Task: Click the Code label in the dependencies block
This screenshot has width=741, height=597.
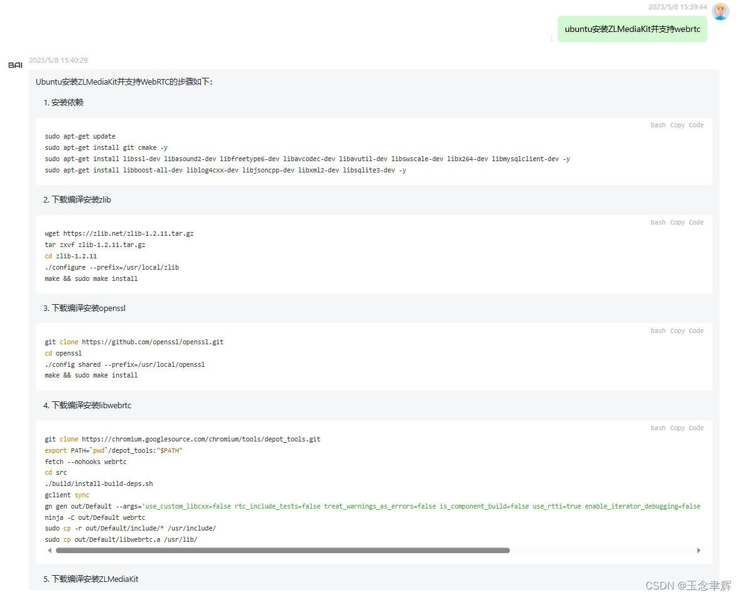Action: click(696, 125)
